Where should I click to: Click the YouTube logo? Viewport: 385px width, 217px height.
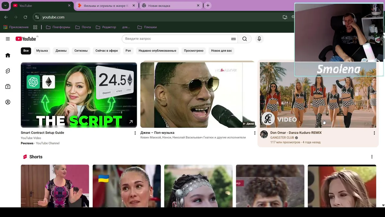click(x=26, y=39)
